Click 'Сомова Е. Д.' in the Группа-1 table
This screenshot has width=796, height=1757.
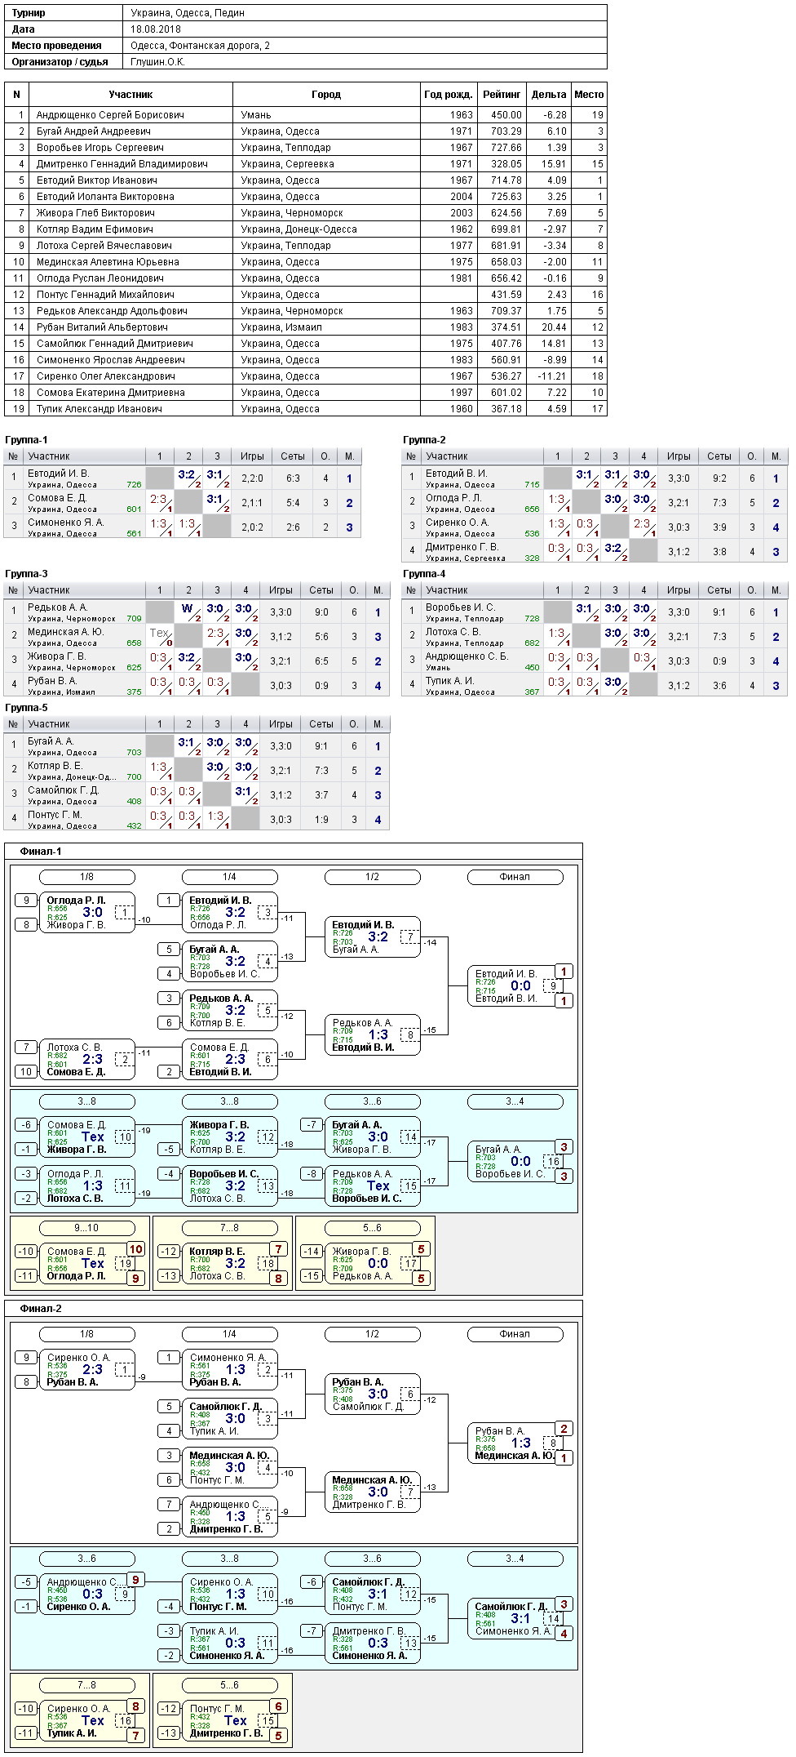pyautogui.click(x=57, y=498)
